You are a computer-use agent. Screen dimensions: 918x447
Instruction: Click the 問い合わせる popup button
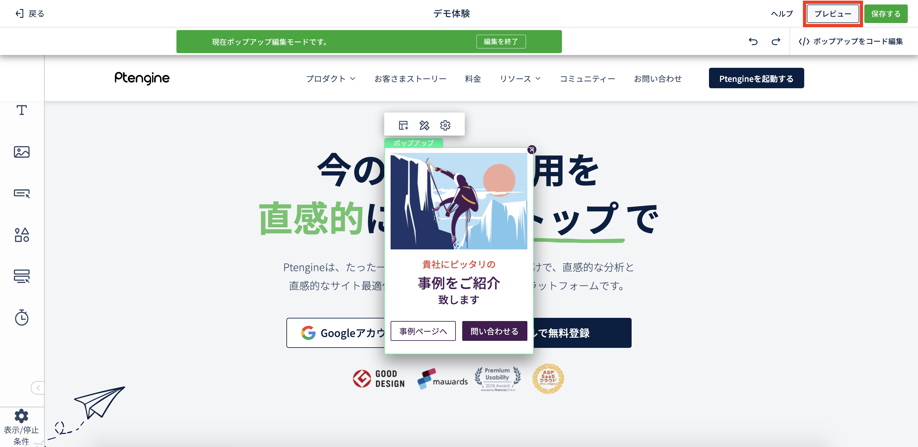[x=494, y=331]
